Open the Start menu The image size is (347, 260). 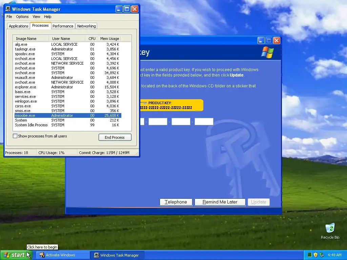point(16,255)
